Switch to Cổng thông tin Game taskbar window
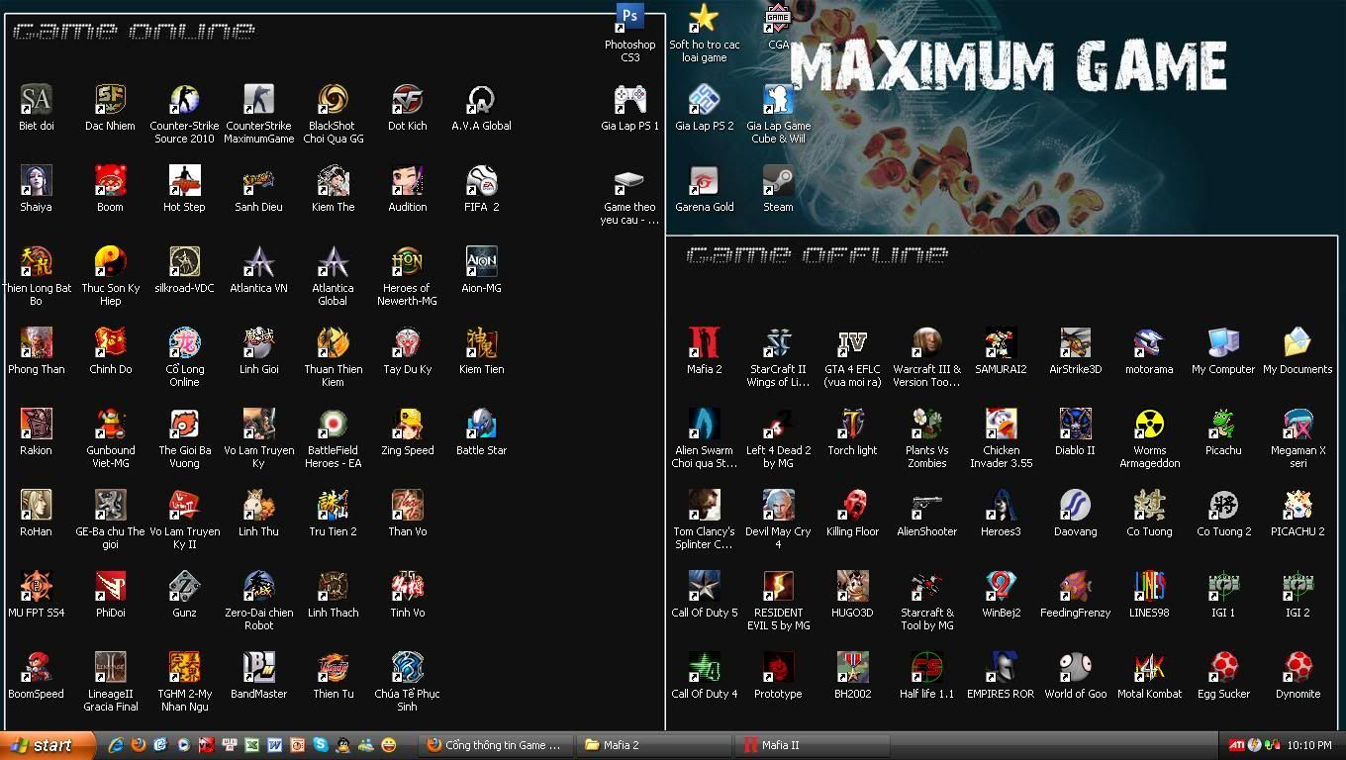The width and height of the screenshot is (1346, 760). point(494,745)
